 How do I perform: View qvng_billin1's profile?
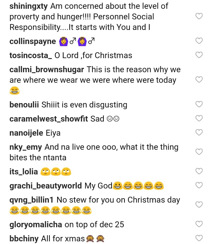[32, 200]
